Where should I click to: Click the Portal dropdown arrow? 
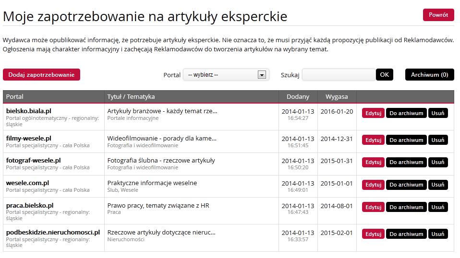[262, 75]
